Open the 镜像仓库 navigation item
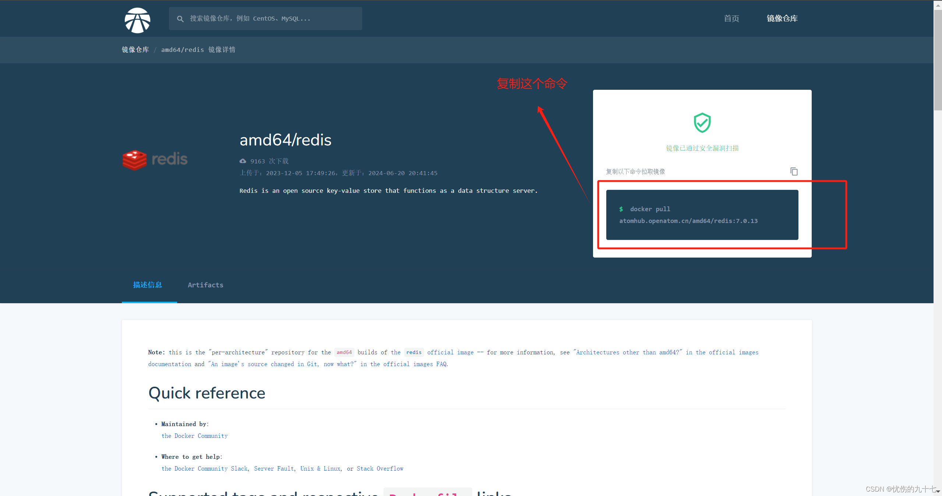Image resolution: width=942 pixels, height=496 pixels. [x=782, y=18]
